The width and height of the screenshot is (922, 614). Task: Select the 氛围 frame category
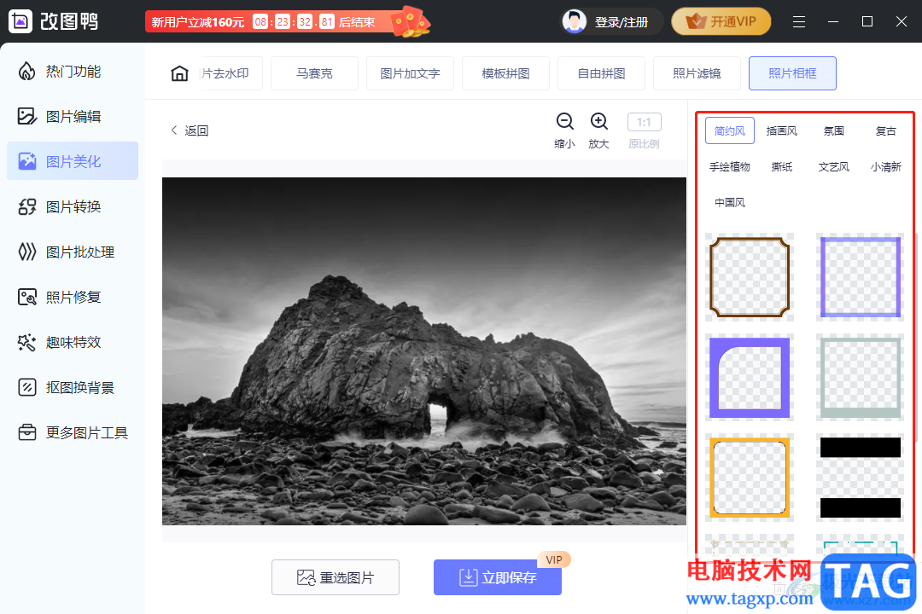pos(833,131)
